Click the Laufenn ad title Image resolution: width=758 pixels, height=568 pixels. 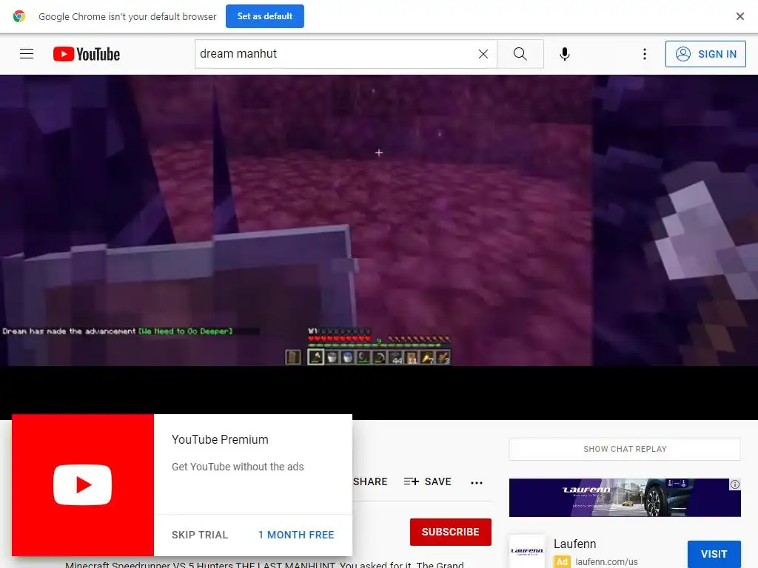(x=574, y=544)
